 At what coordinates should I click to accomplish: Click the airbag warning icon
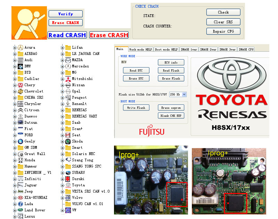pyautogui.click(x=29, y=22)
